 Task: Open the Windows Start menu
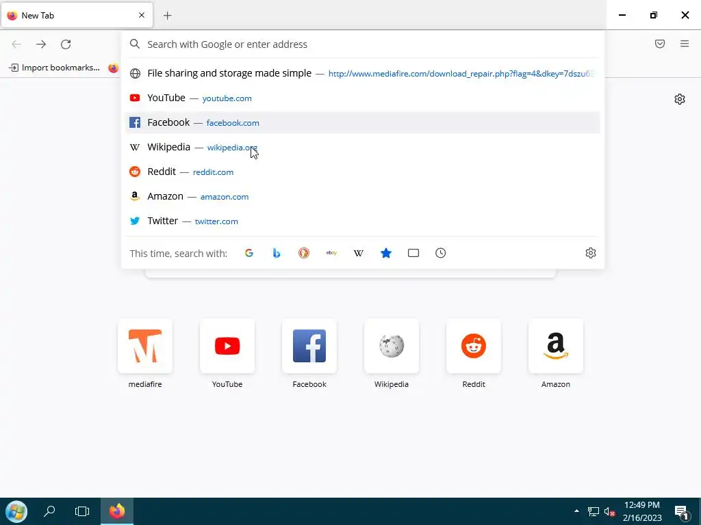click(x=16, y=511)
